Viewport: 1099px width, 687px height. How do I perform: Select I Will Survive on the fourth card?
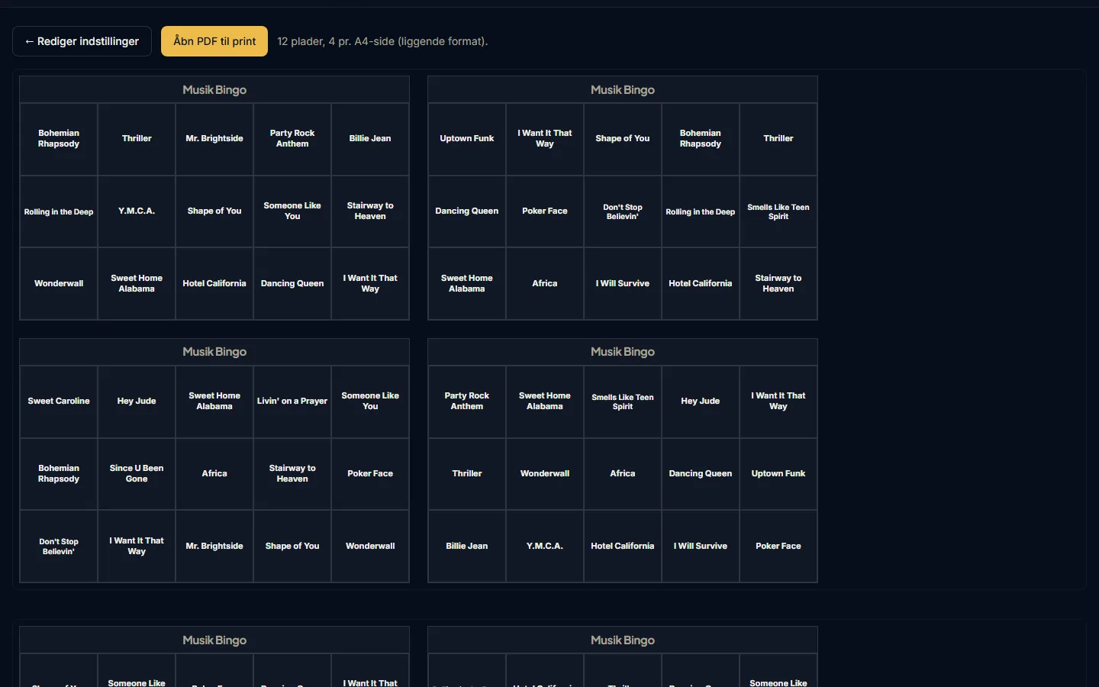coord(701,547)
